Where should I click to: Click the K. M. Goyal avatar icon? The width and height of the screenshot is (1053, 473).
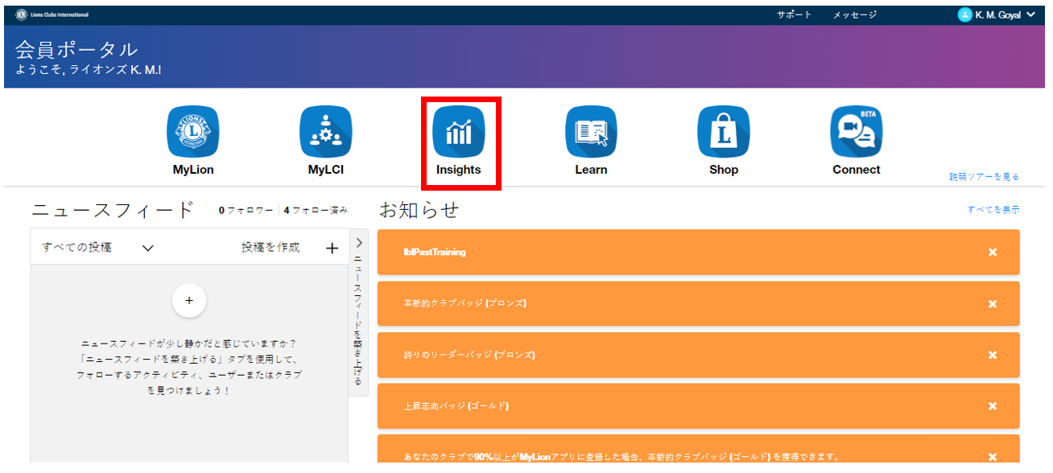coord(964,14)
